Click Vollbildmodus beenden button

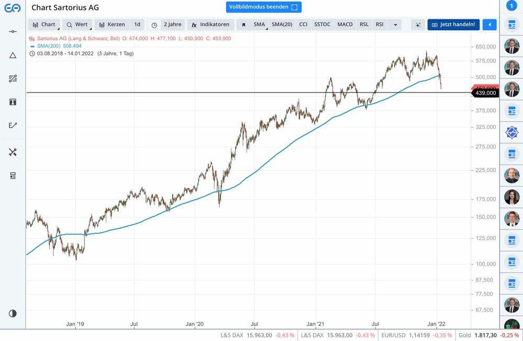[263, 7]
